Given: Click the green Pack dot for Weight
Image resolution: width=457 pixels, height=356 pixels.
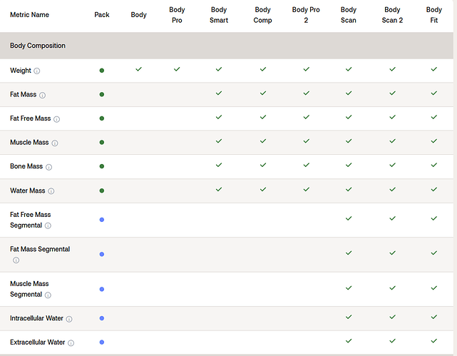Looking at the screenshot, I should (x=102, y=70).
